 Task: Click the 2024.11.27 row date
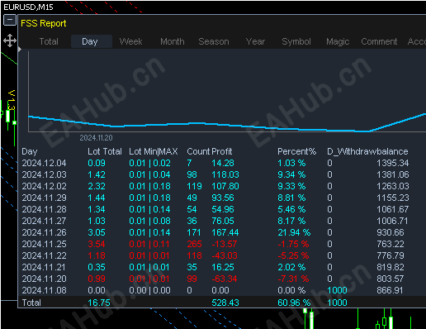[44, 221]
